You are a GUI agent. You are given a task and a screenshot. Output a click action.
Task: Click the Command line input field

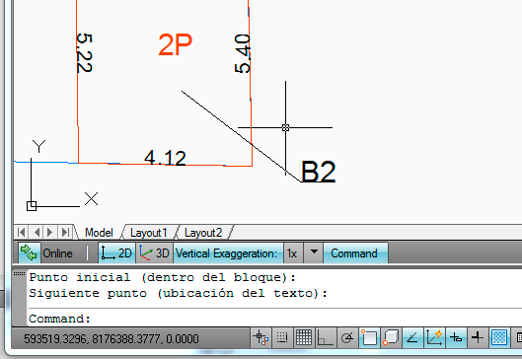click(x=273, y=319)
